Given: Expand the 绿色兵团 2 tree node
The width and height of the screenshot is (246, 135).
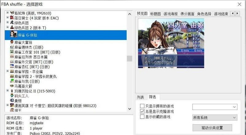Looking at the screenshot, I should click(x=7, y=27).
